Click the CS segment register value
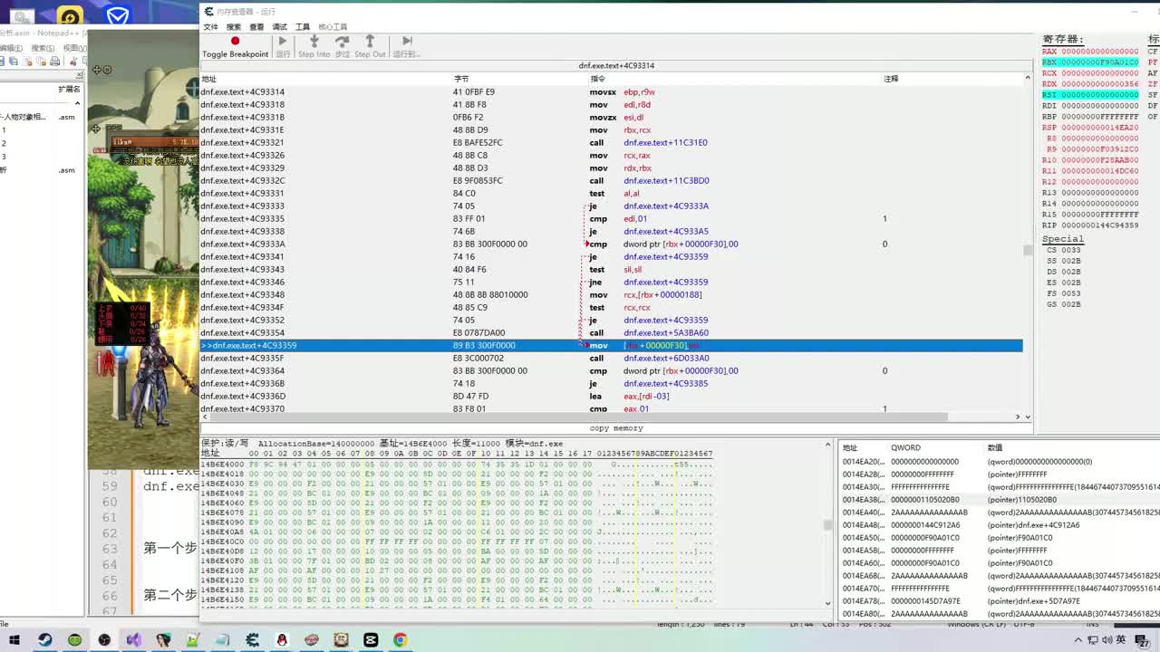 1070,250
